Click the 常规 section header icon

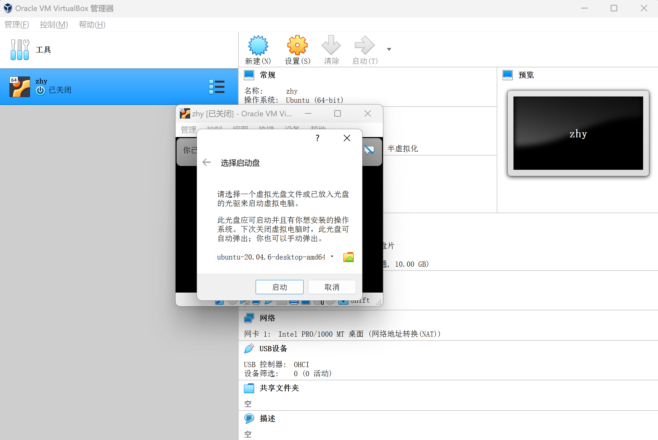[249, 75]
